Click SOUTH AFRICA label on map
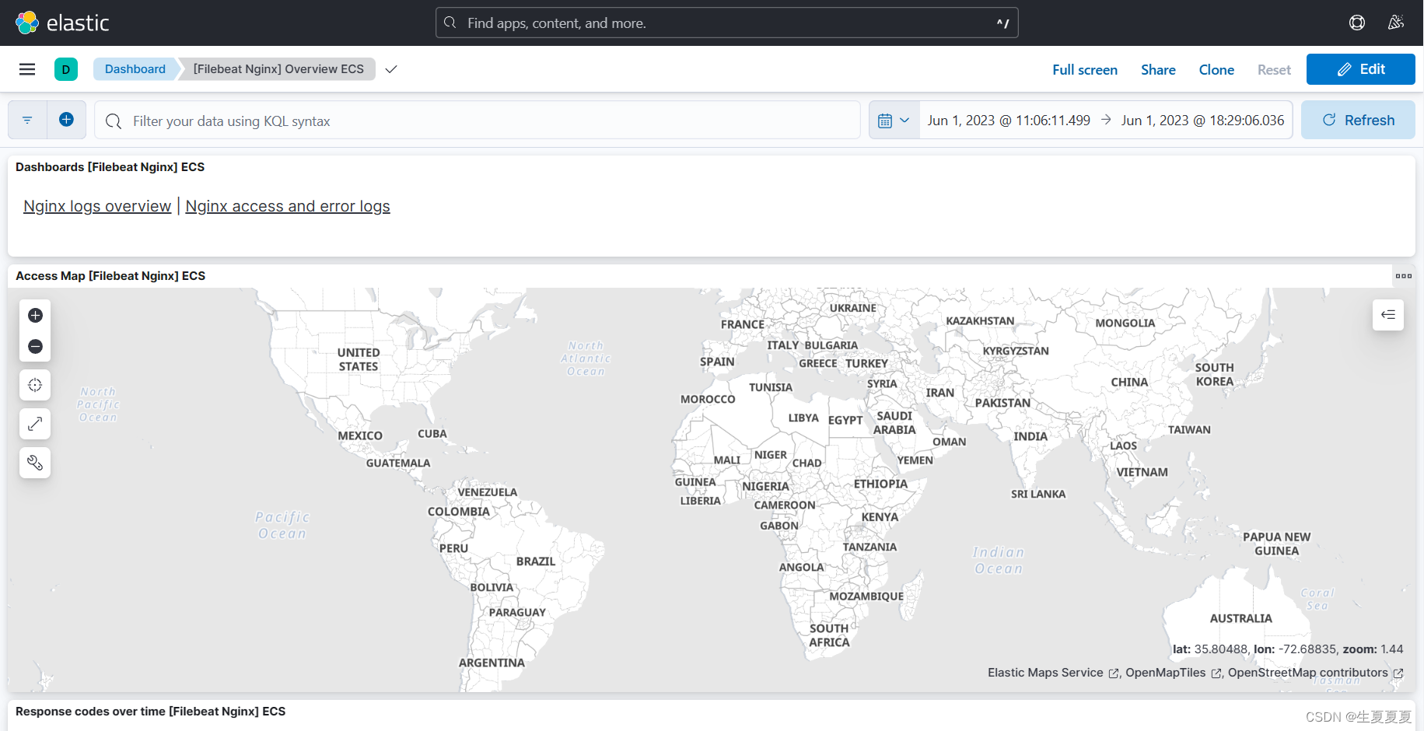 pyautogui.click(x=829, y=635)
